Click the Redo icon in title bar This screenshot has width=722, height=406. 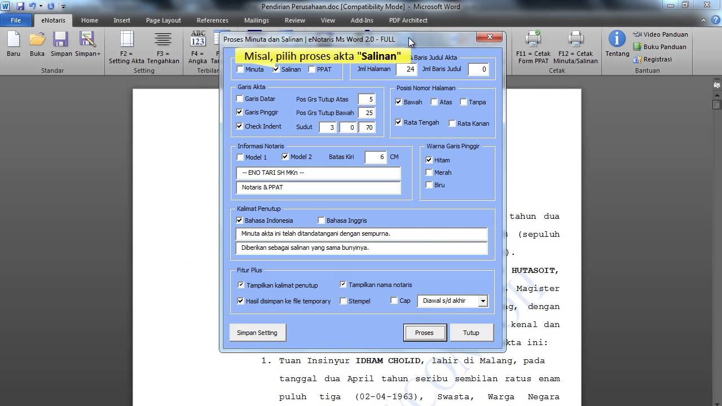tap(51, 7)
